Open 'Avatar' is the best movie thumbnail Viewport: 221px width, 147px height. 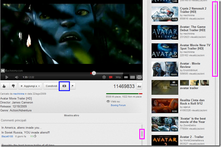click(x=165, y=124)
